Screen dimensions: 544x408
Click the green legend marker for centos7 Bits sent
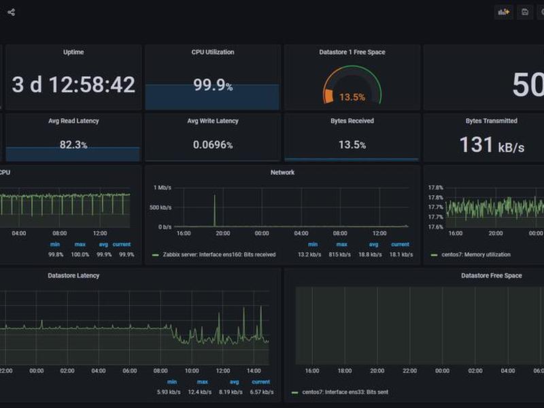[x=295, y=392]
